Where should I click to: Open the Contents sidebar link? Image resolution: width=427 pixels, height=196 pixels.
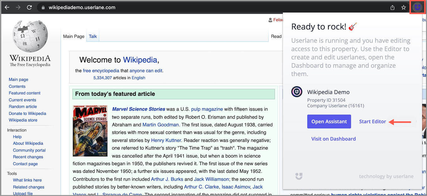pos(17,86)
